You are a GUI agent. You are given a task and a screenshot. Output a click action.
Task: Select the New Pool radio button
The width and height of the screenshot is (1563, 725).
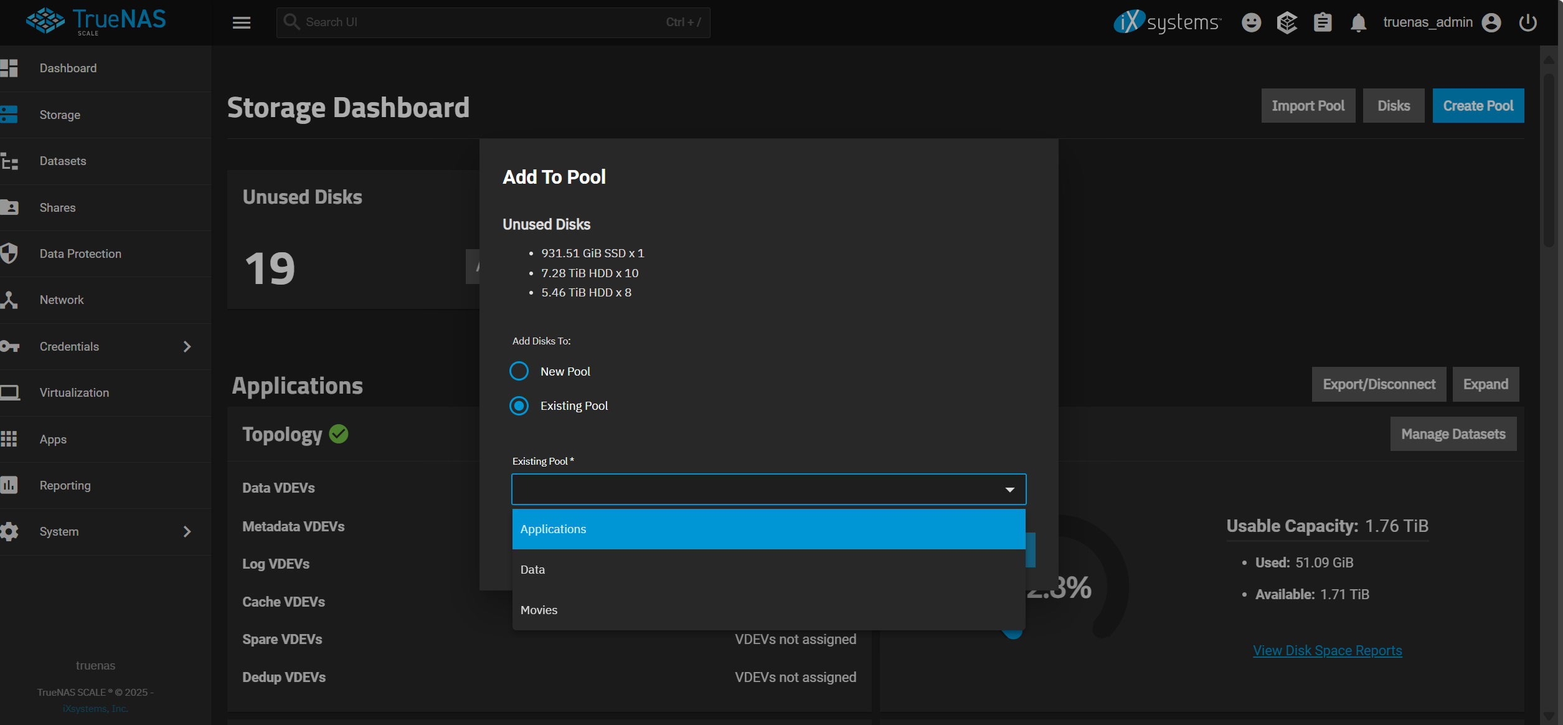click(x=519, y=371)
